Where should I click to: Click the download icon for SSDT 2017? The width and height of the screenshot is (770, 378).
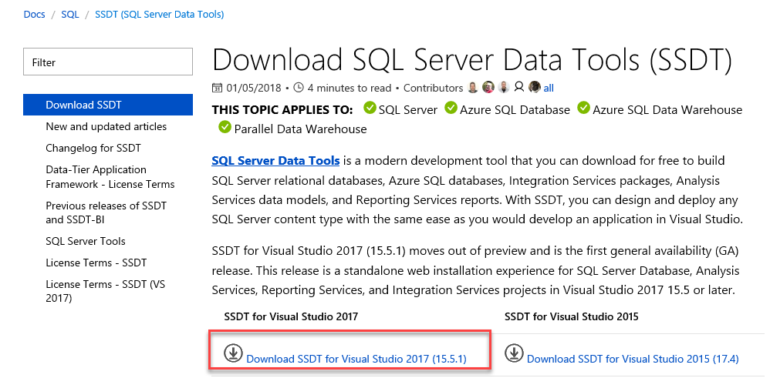233,353
